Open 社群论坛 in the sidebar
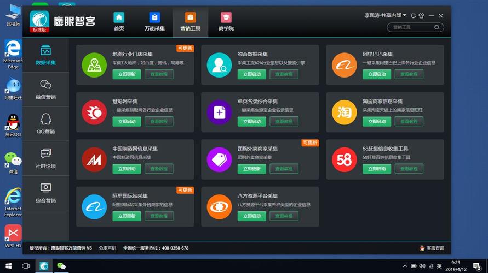 click(x=46, y=158)
